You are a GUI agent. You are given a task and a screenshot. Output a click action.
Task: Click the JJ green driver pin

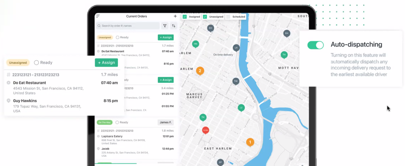(x=241, y=107)
